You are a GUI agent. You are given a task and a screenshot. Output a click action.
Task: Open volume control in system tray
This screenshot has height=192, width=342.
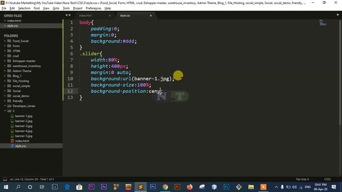pyautogui.click(x=294, y=187)
